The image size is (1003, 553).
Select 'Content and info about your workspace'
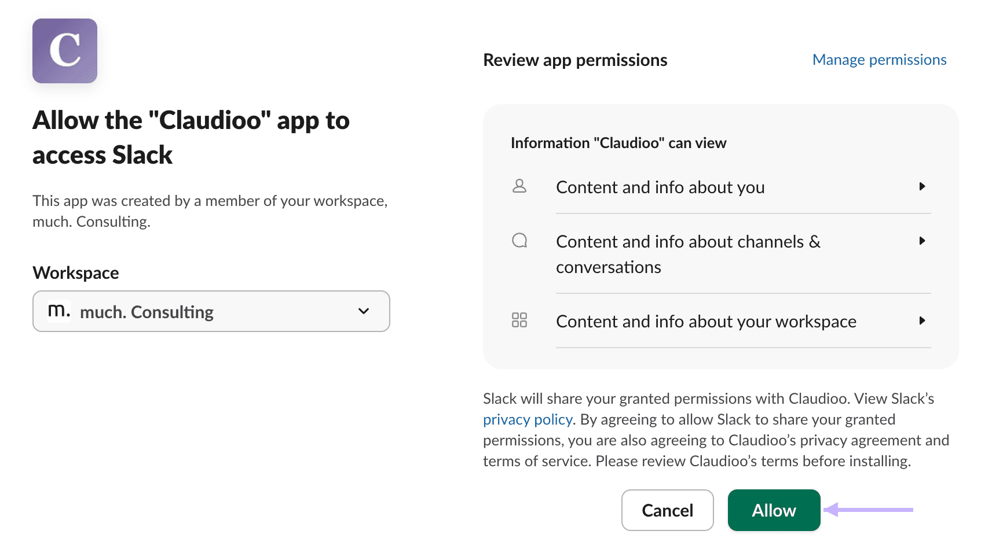click(721, 321)
